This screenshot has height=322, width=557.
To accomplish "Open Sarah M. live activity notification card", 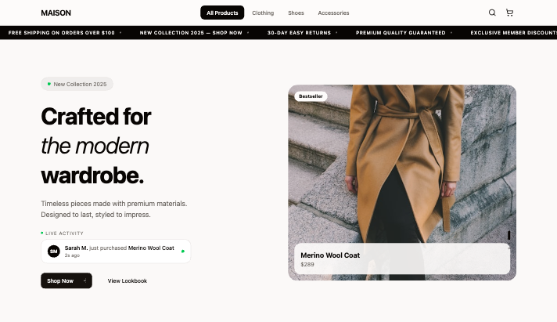I will 116,251.
